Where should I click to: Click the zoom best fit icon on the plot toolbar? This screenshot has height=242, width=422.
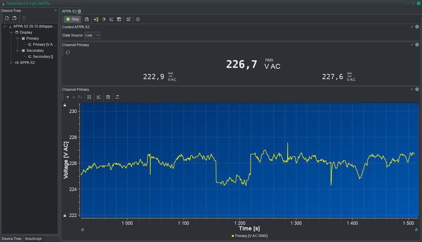[89, 97]
